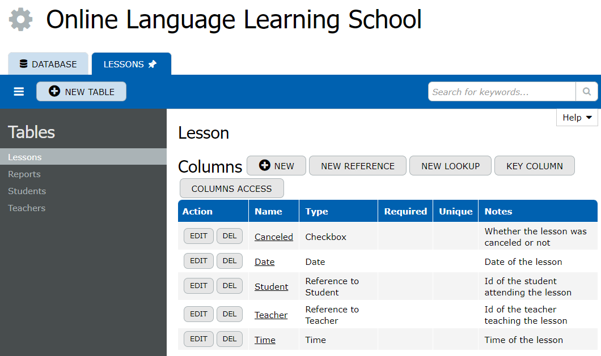This screenshot has height=356, width=601.
Task: Click the New Lookup button
Action: click(450, 166)
